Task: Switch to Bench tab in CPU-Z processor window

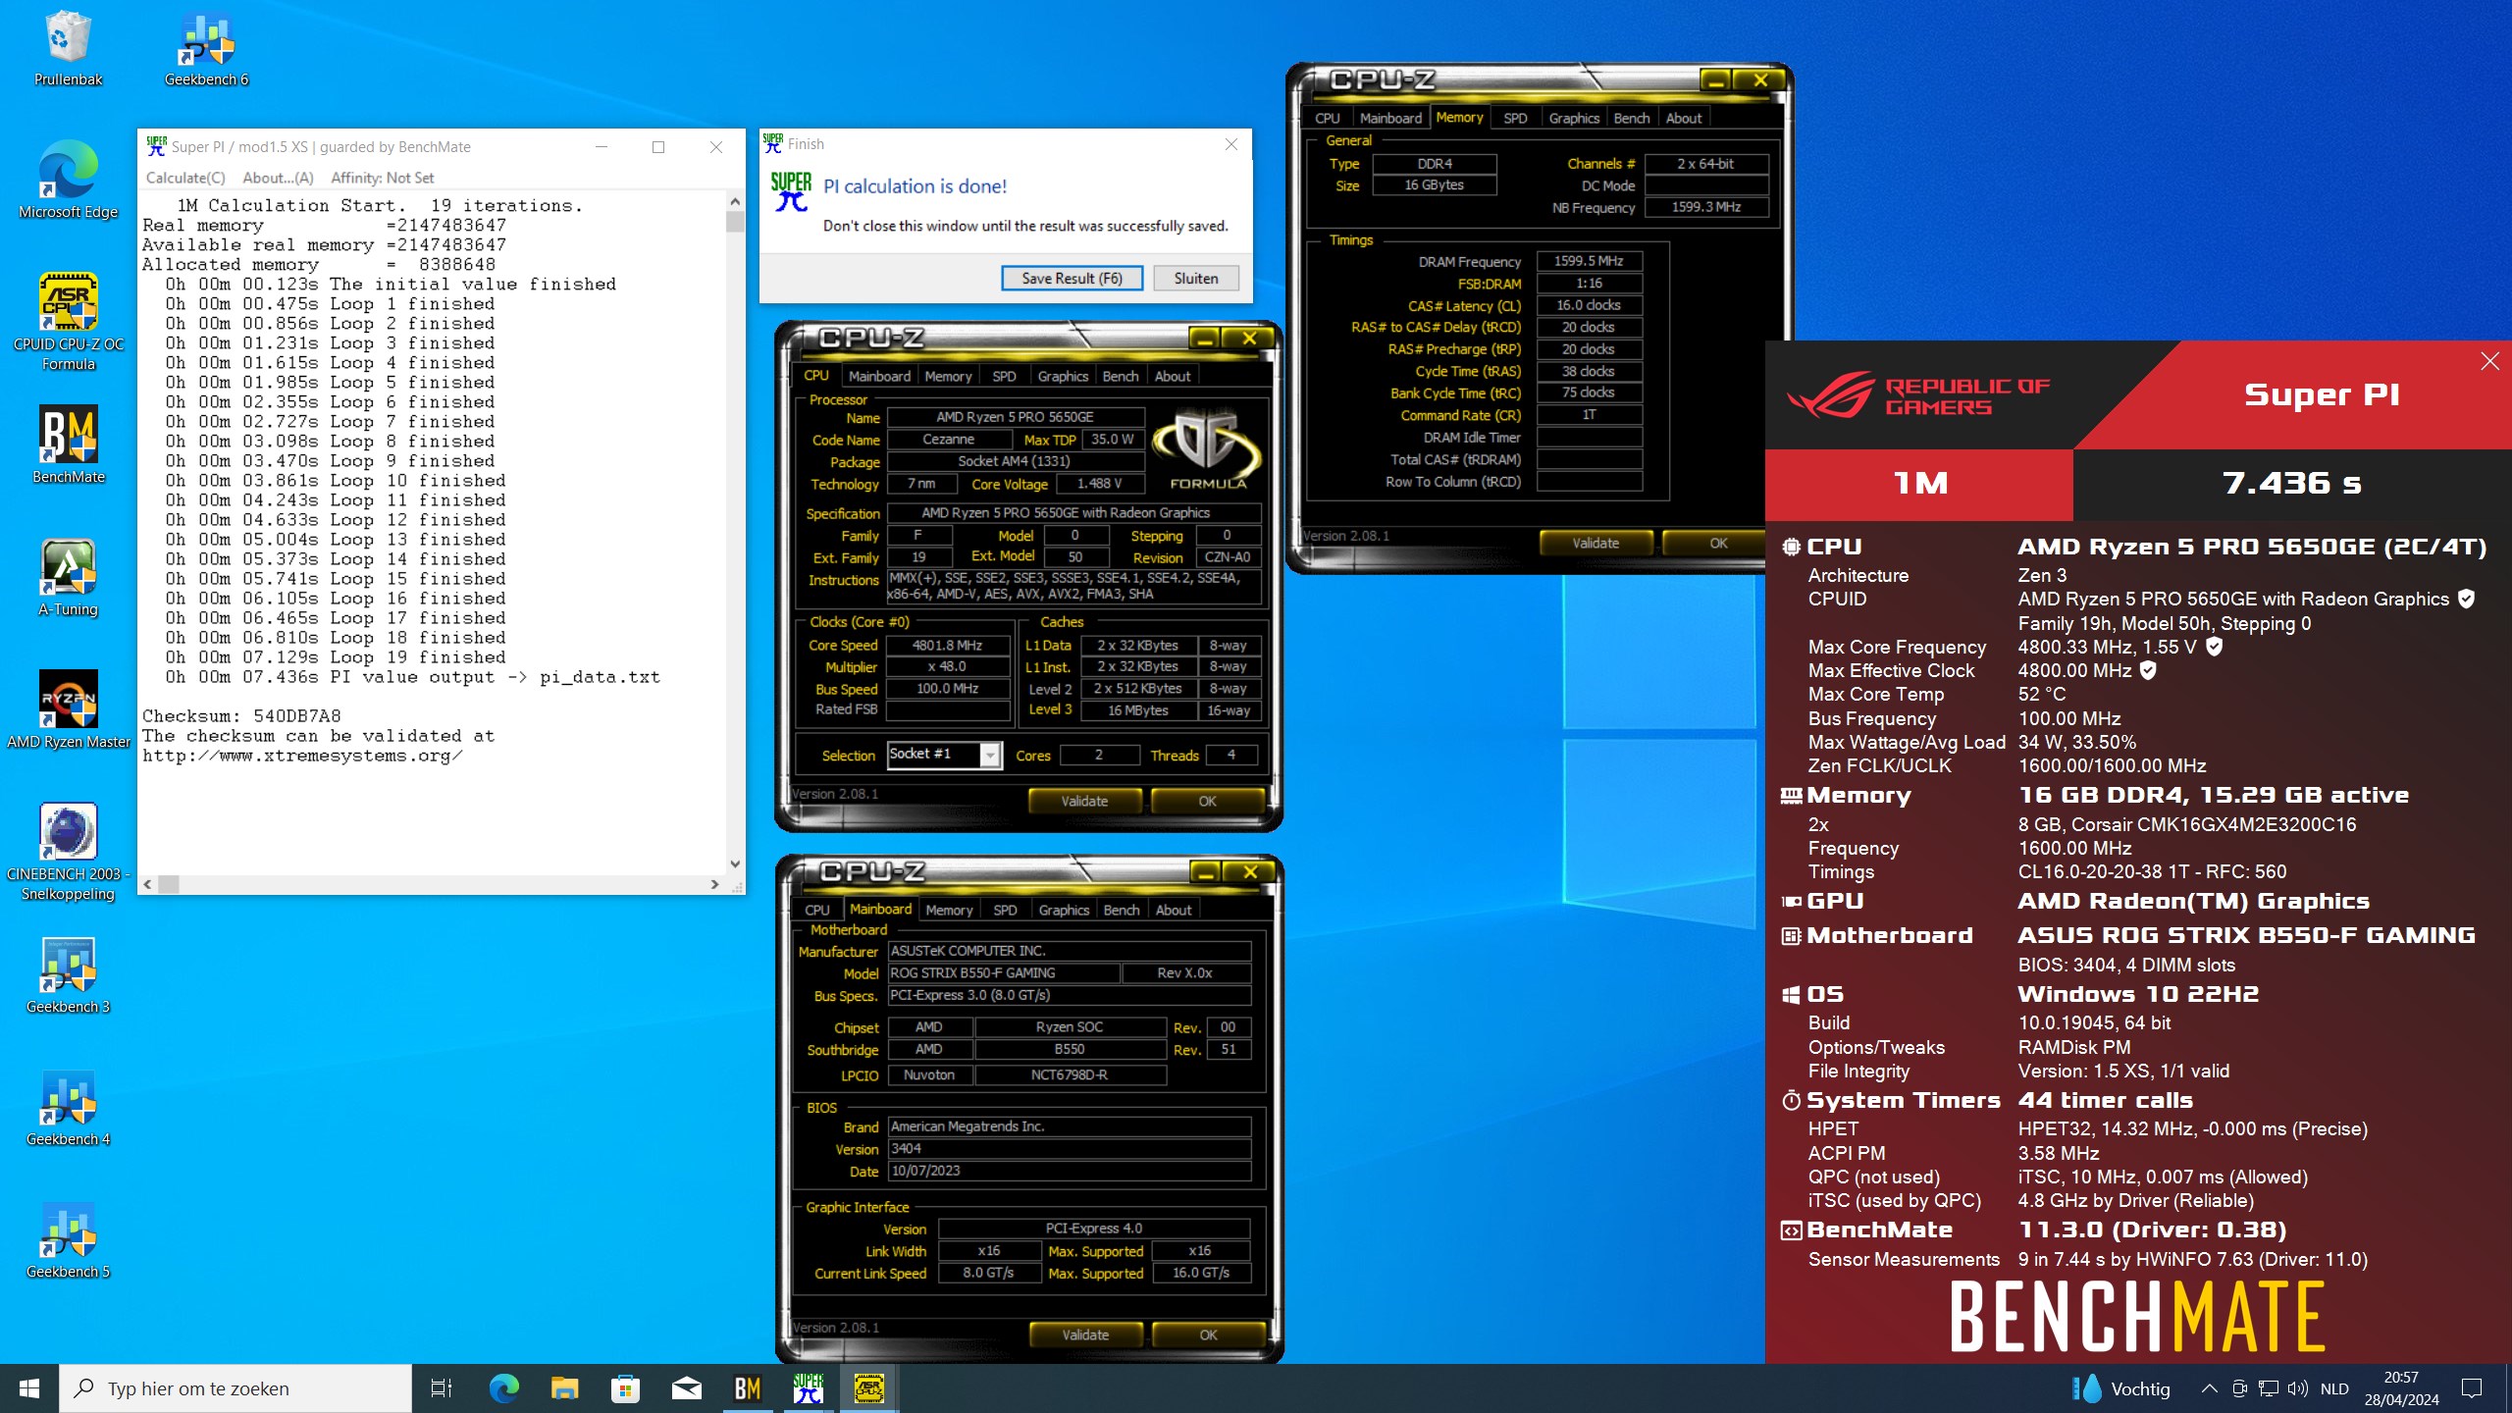Action: [x=1120, y=376]
